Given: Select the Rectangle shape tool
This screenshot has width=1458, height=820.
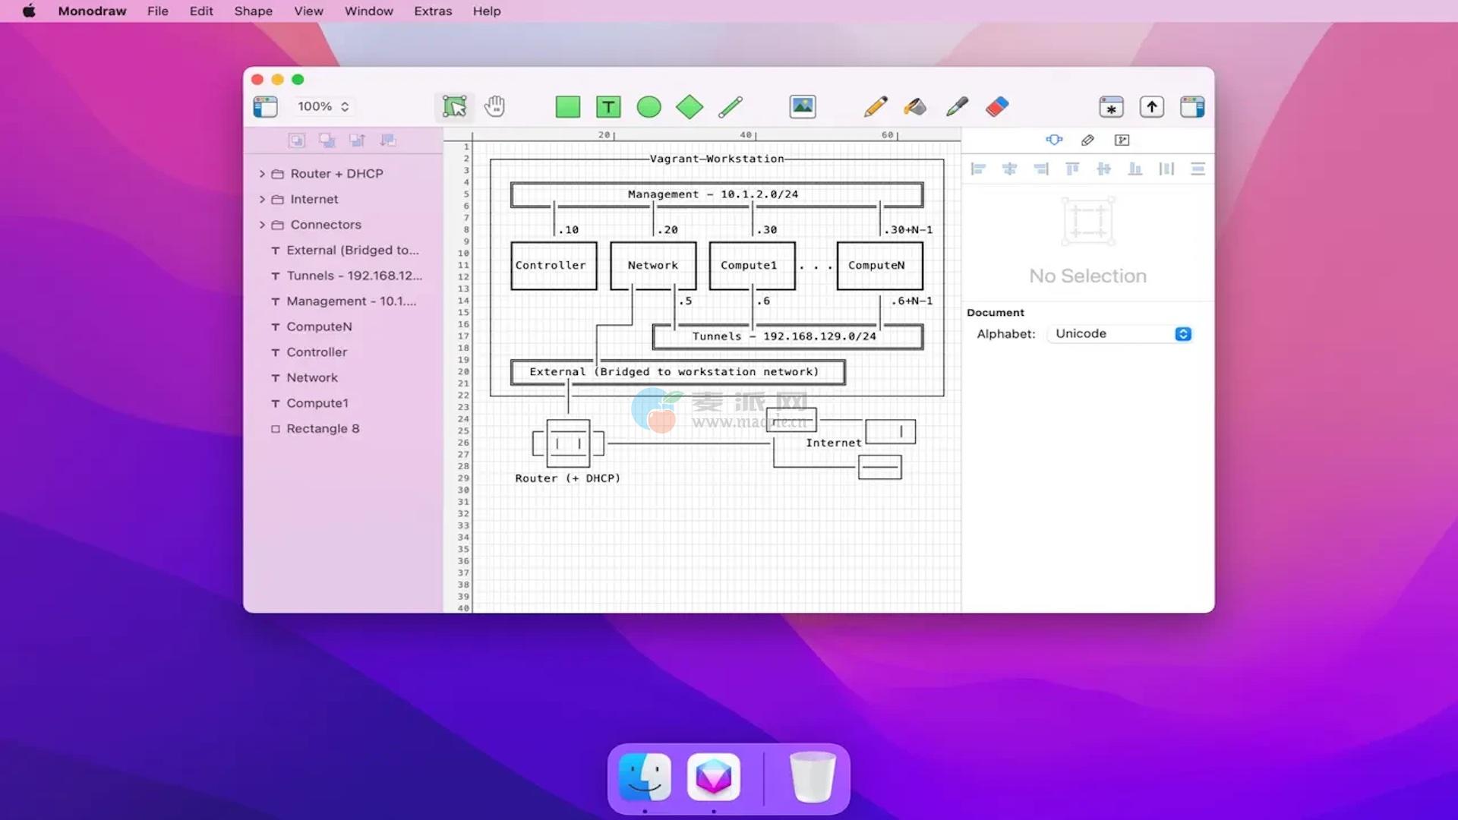Looking at the screenshot, I should [x=567, y=107].
